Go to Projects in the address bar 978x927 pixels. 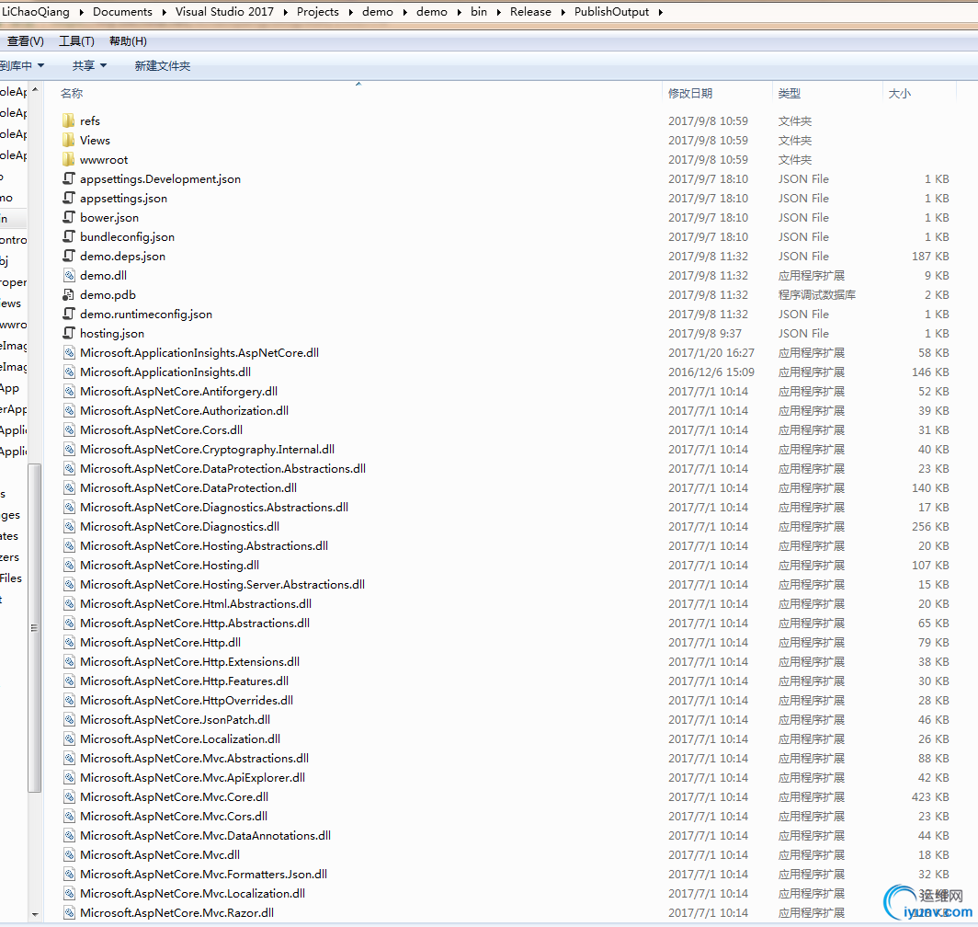(x=317, y=12)
